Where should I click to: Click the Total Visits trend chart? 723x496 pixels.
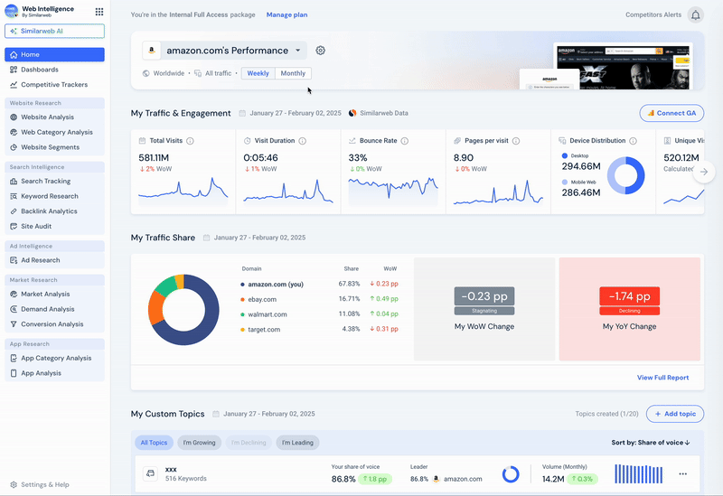coord(183,190)
